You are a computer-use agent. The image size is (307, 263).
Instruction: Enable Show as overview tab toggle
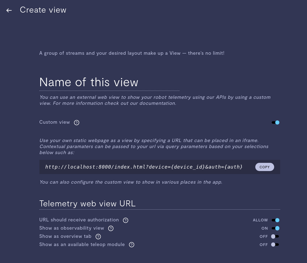click(x=275, y=236)
